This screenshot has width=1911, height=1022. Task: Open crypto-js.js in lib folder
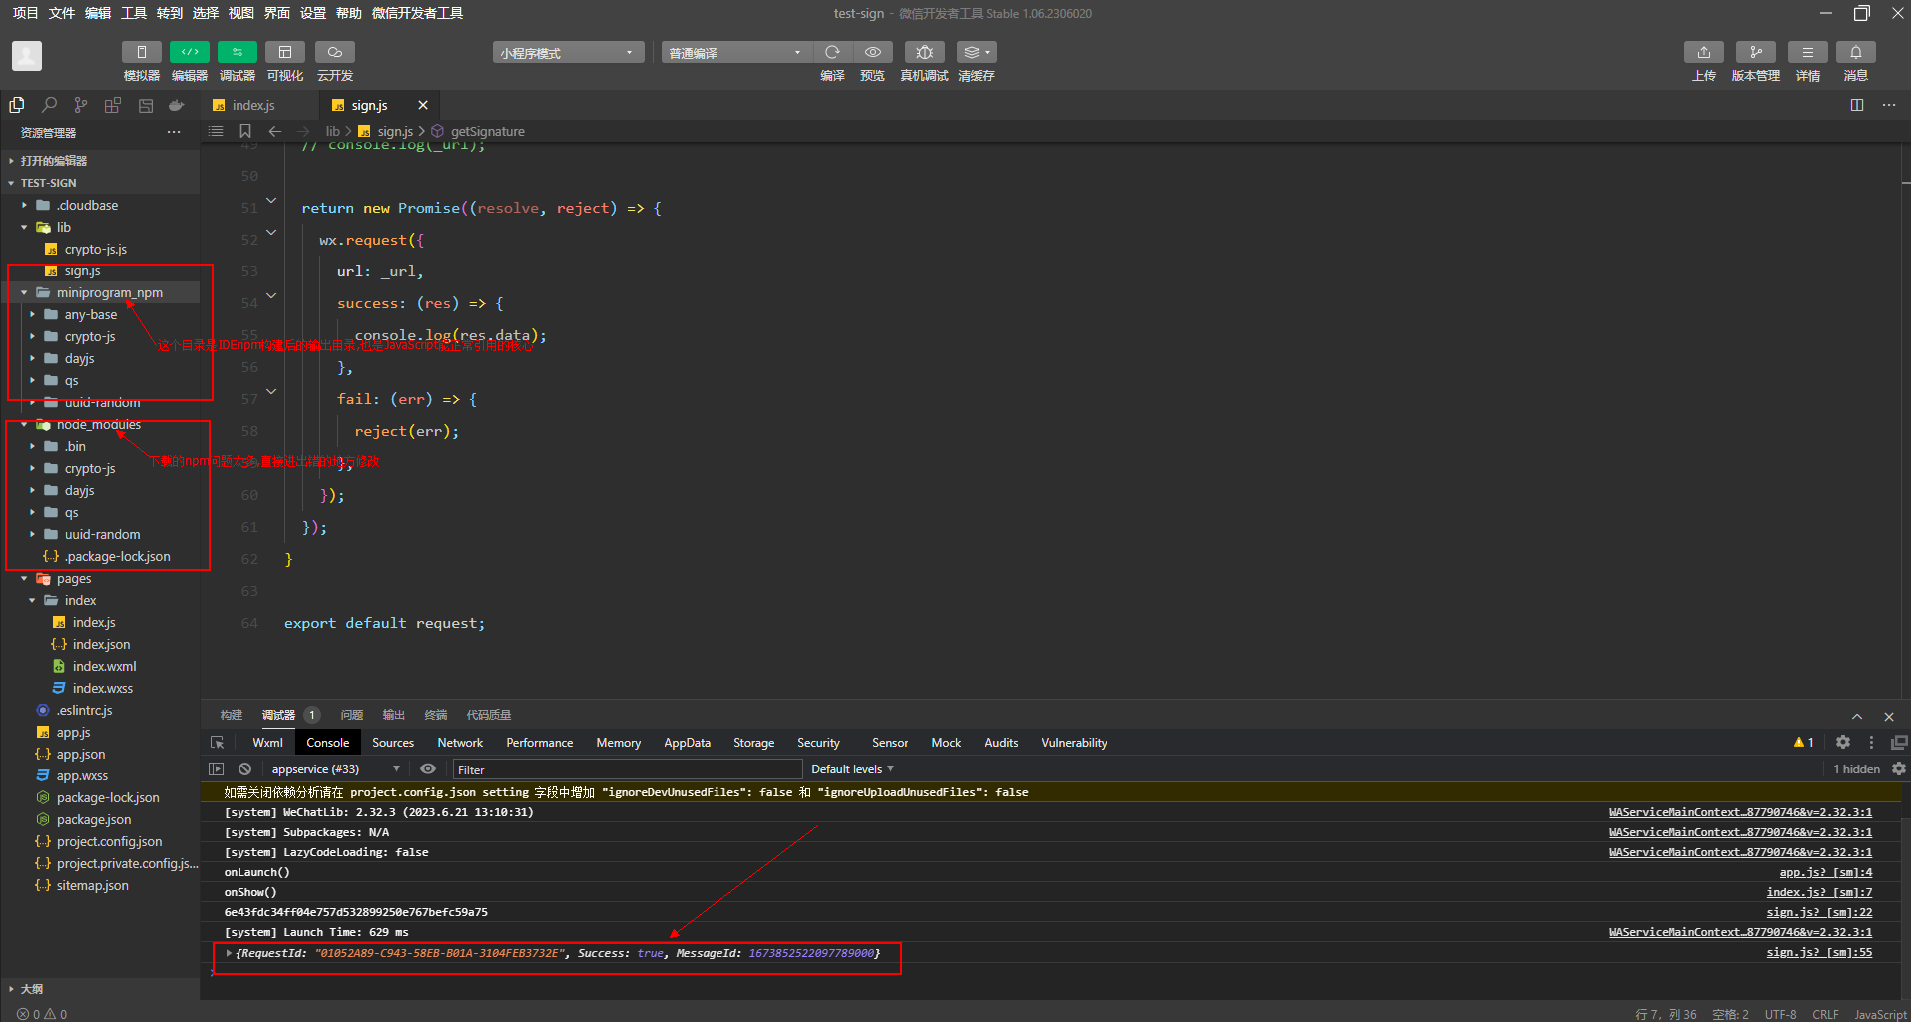pyautogui.click(x=100, y=249)
